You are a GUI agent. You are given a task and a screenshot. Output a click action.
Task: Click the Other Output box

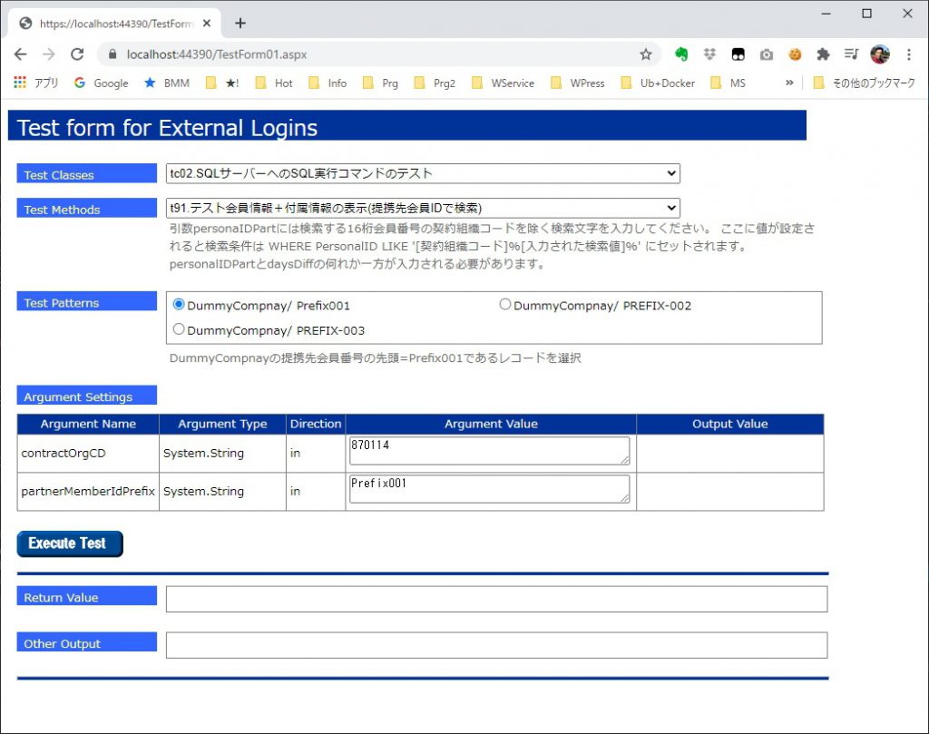point(496,645)
